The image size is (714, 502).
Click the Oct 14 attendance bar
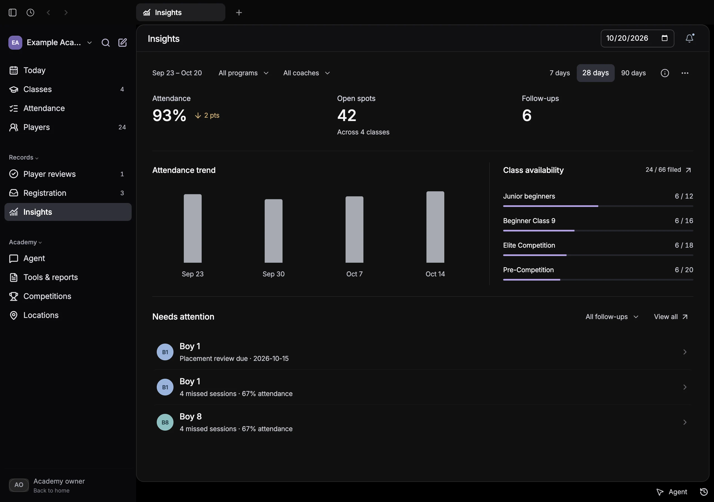435,227
